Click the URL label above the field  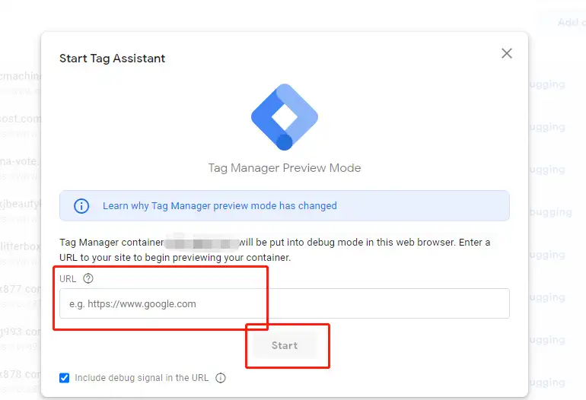point(68,278)
